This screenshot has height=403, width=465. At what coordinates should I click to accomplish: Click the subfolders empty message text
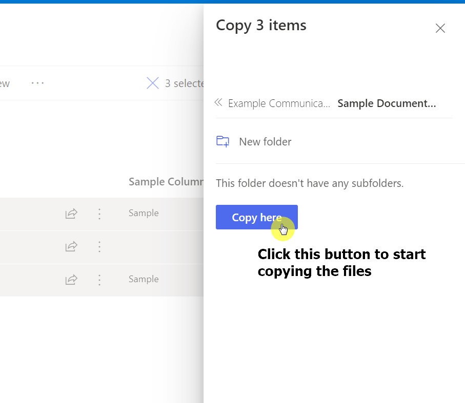[310, 183]
